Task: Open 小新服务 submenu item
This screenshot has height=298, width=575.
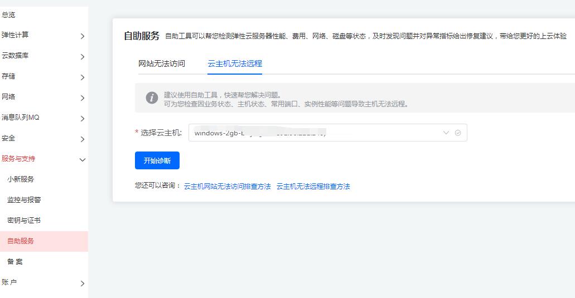Action: (x=21, y=179)
